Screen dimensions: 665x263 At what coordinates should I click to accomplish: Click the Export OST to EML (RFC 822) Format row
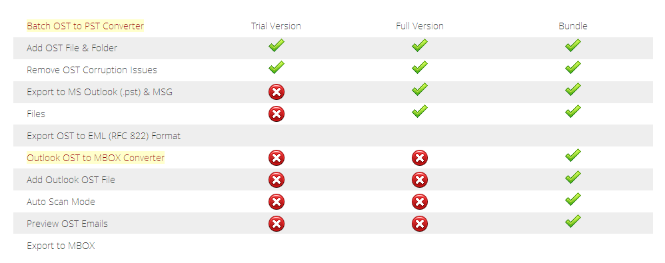pos(333,136)
